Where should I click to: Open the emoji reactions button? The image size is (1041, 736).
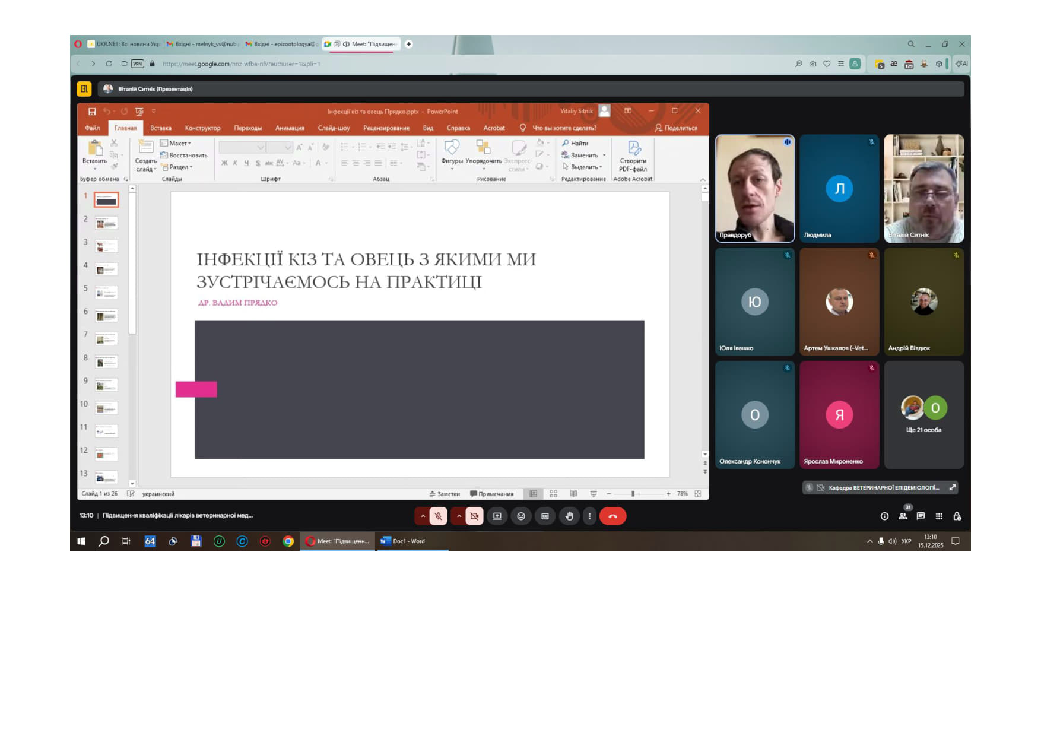coord(521,516)
